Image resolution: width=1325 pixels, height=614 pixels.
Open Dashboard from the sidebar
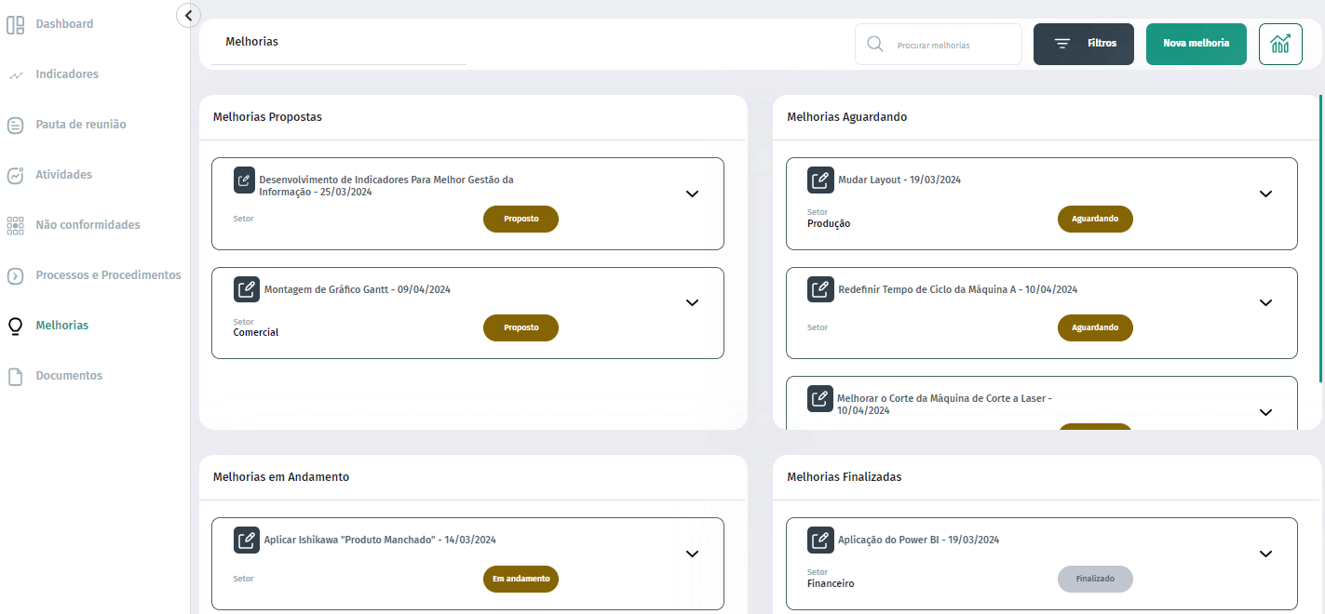click(64, 24)
